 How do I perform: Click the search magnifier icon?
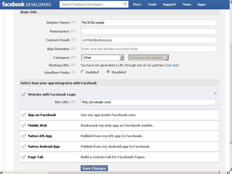(x=126, y=4)
